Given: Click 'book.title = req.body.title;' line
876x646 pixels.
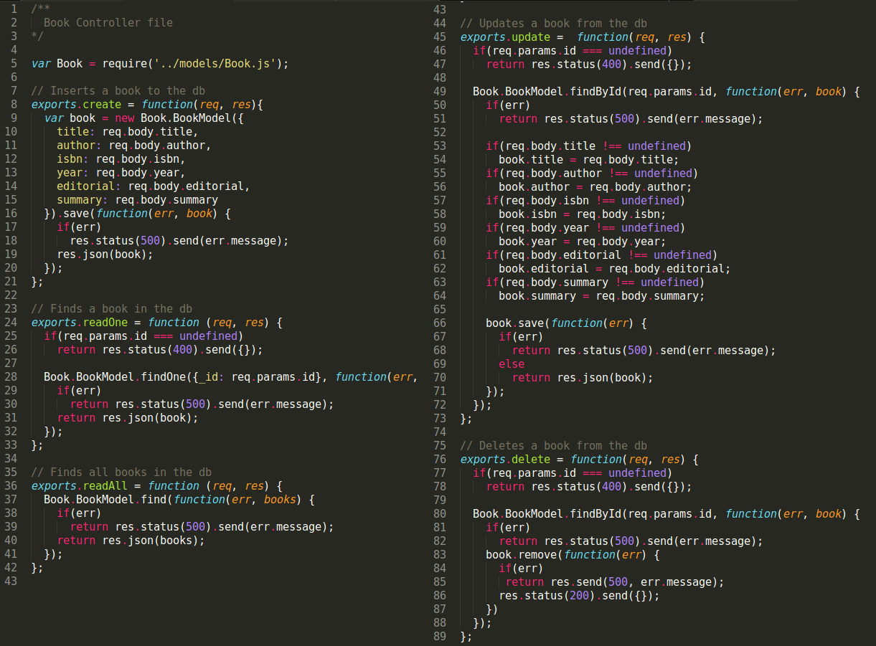Looking at the screenshot, I should pyautogui.click(x=589, y=159).
